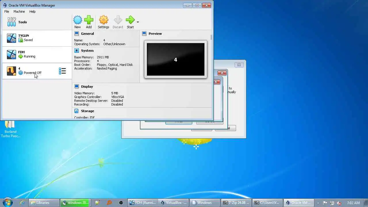Open Borland Turbo Pascal desktop icon

11,129
